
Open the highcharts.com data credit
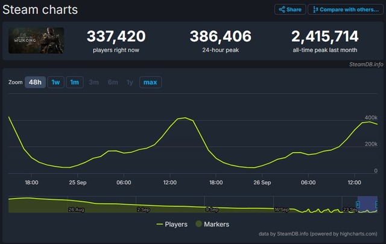pyautogui.click(x=318, y=234)
